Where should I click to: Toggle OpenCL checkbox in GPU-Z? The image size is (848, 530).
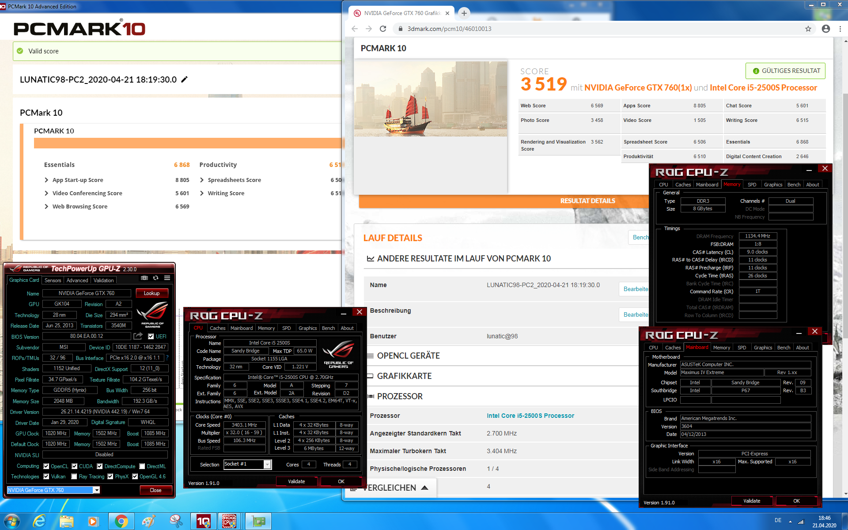click(46, 466)
